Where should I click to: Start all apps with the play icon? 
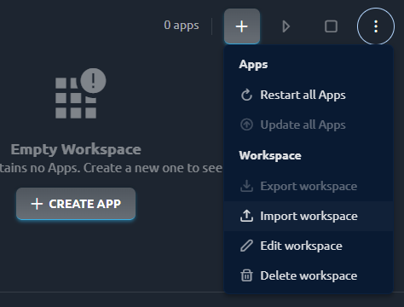286,26
